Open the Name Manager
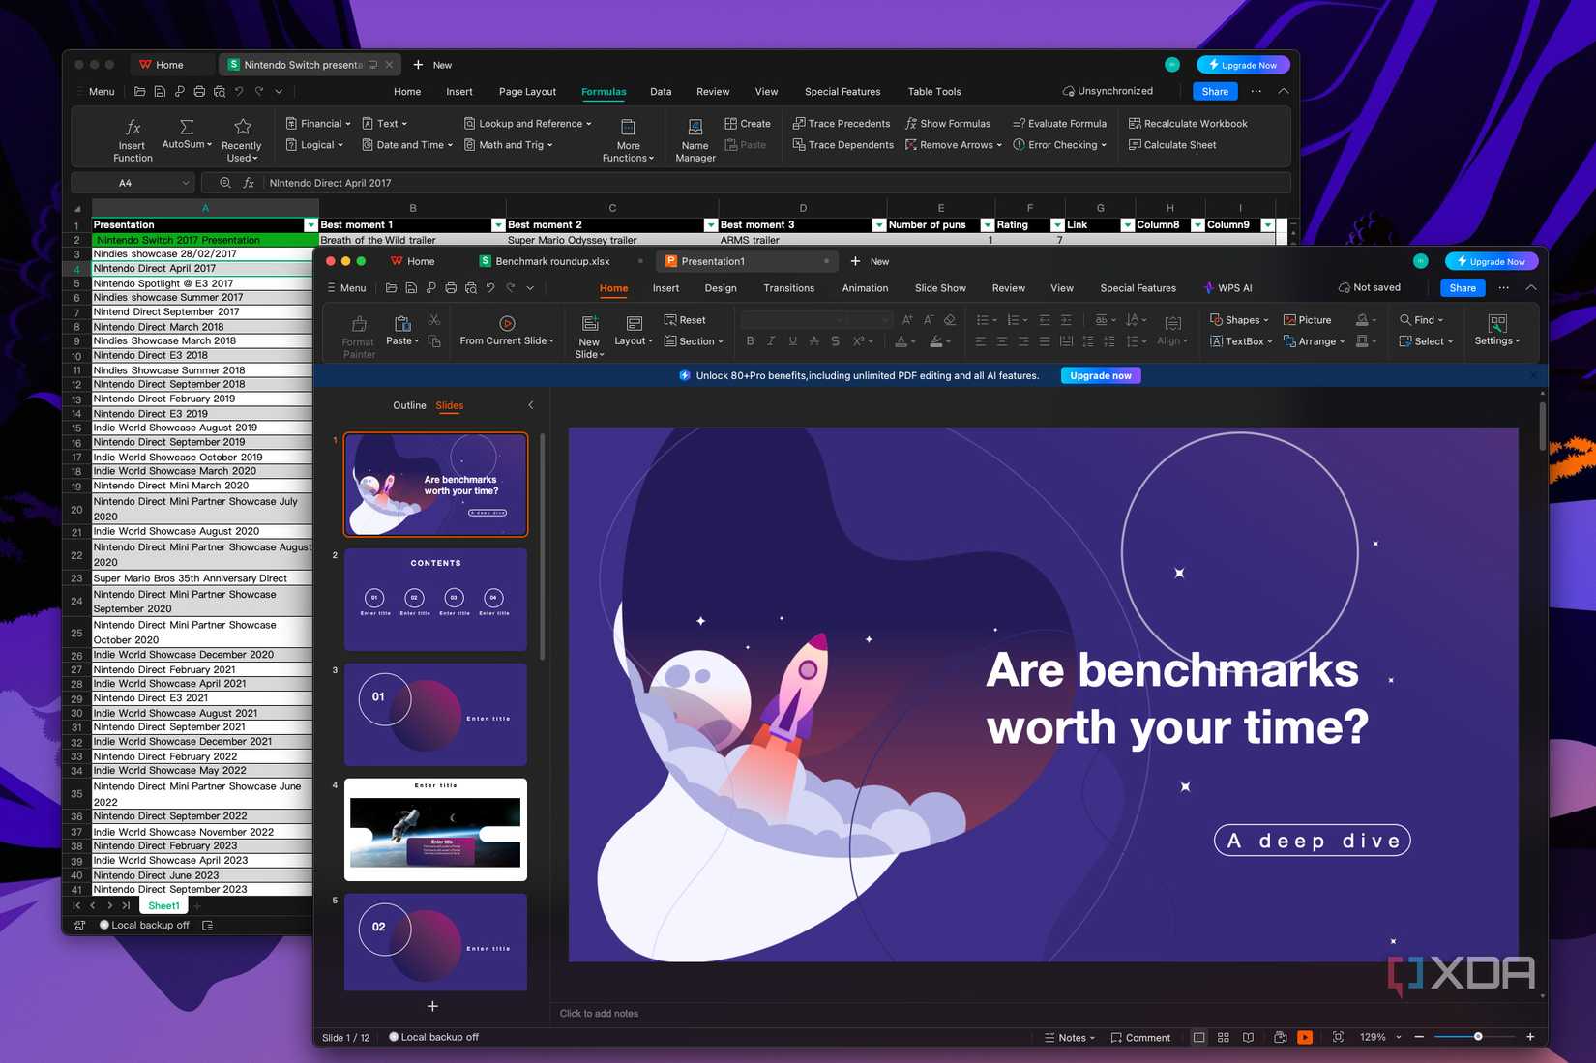The image size is (1596, 1063). (x=694, y=137)
